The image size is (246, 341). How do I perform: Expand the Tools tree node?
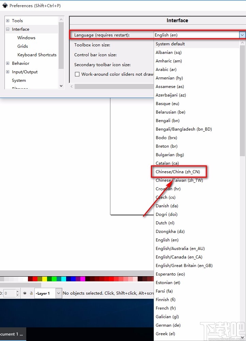coord(8,21)
